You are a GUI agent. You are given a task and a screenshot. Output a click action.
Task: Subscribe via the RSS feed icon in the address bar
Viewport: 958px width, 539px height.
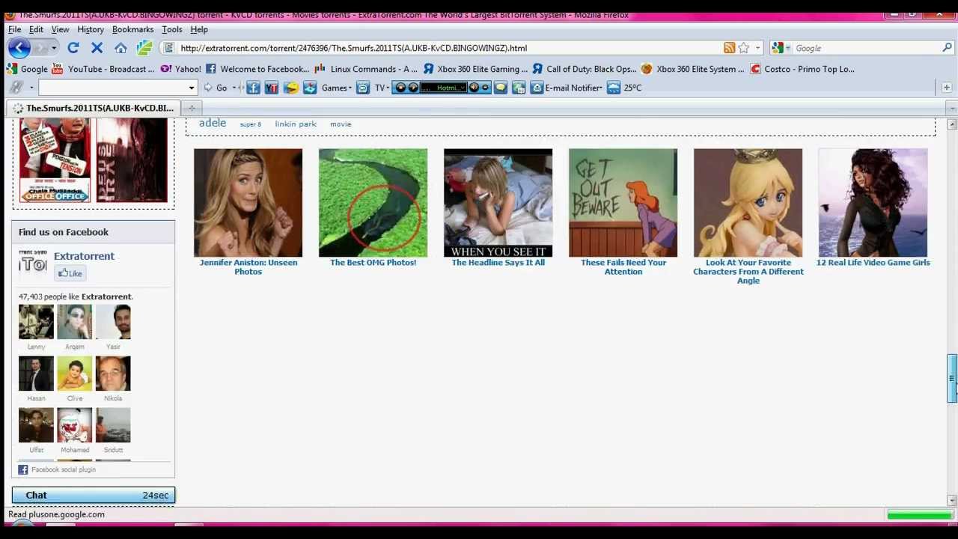tap(729, 48)
